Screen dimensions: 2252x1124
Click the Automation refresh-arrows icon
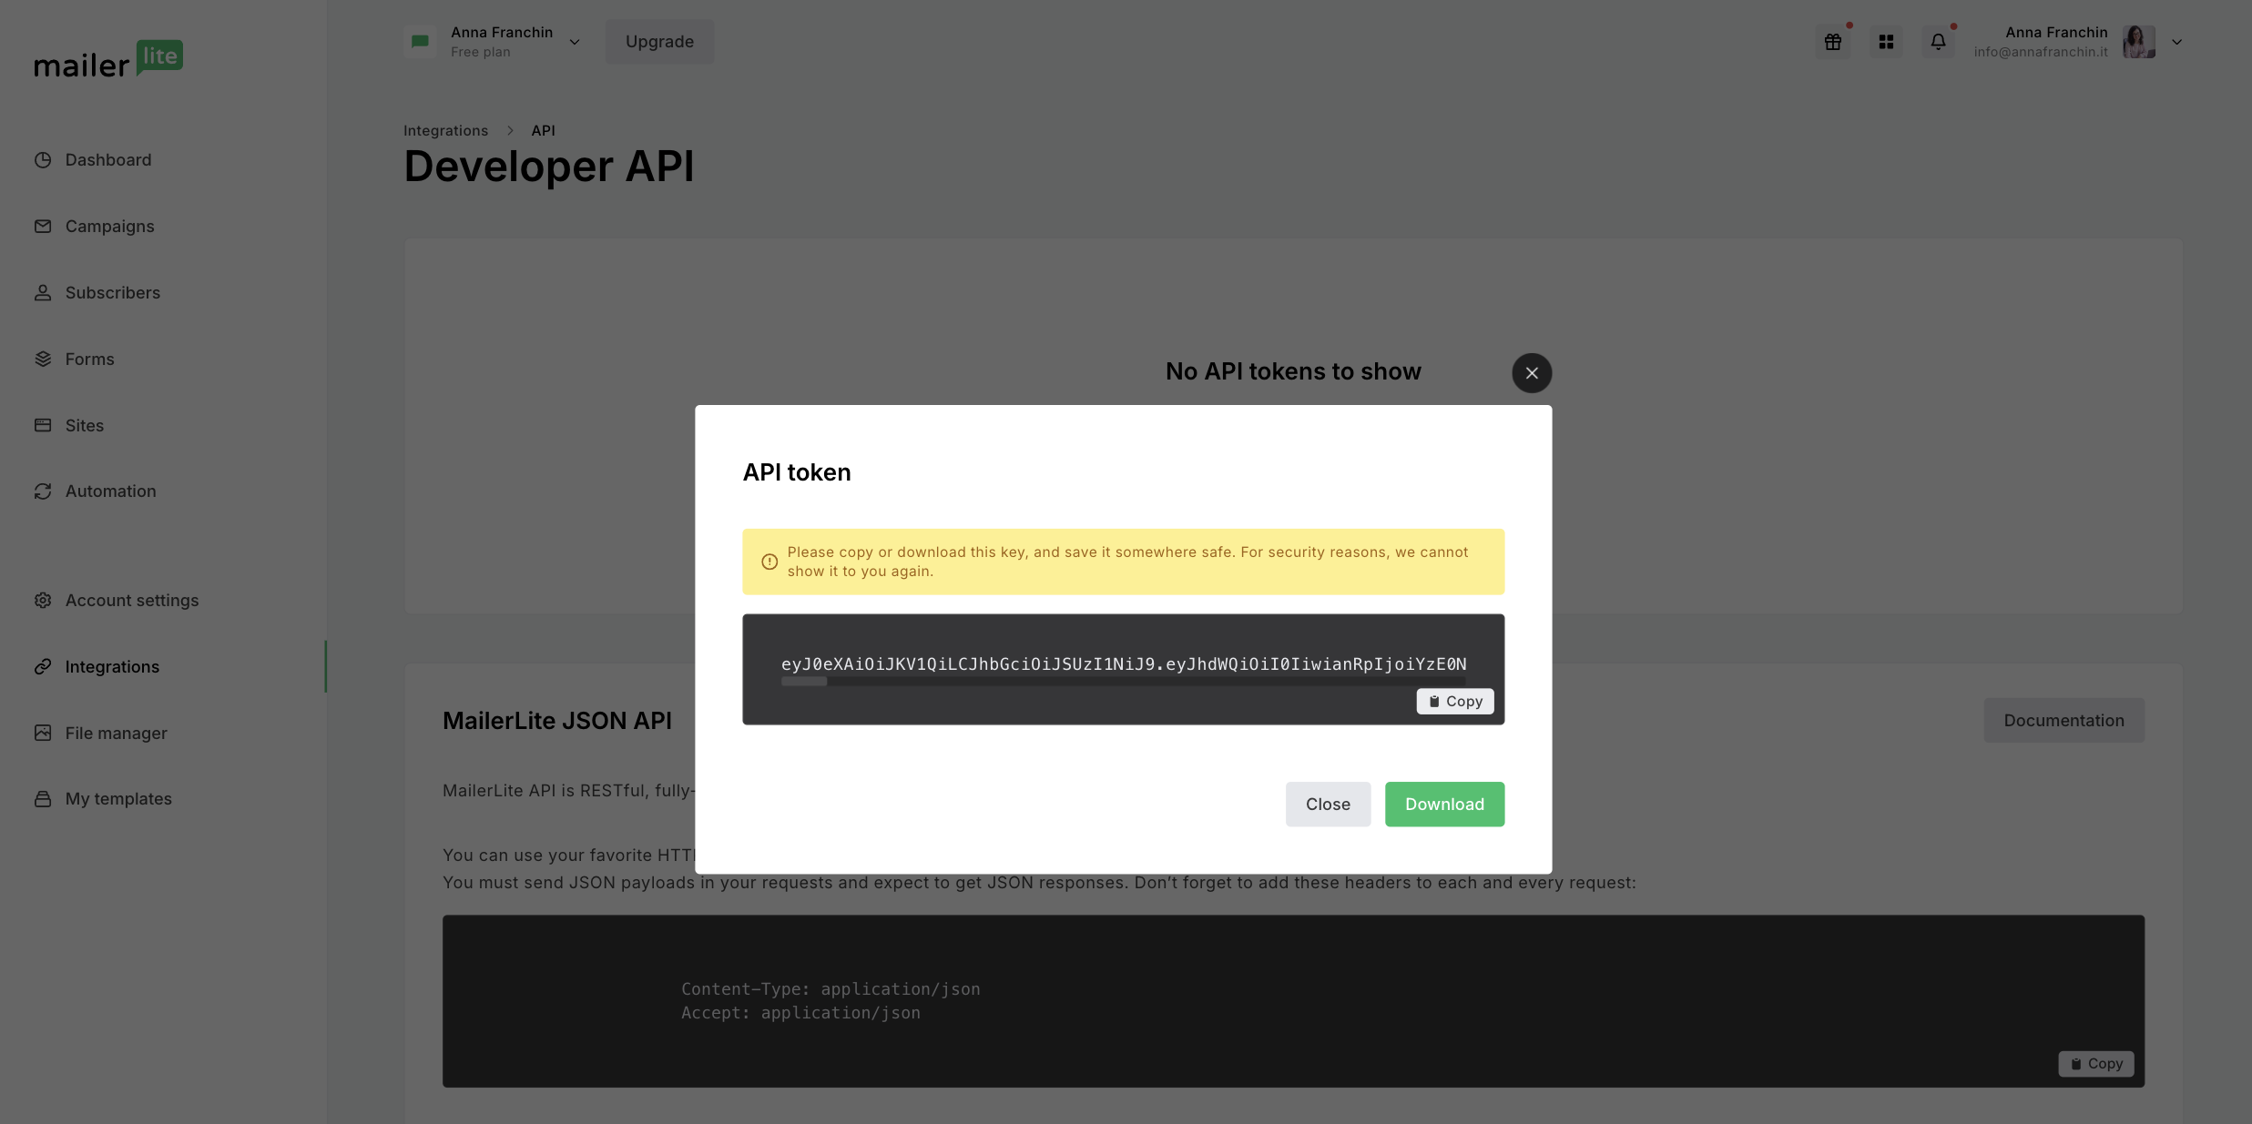tap(43, 491)
